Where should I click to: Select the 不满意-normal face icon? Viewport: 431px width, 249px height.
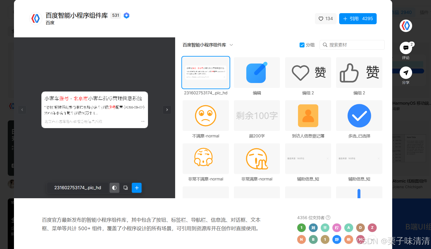pos(206,115)
